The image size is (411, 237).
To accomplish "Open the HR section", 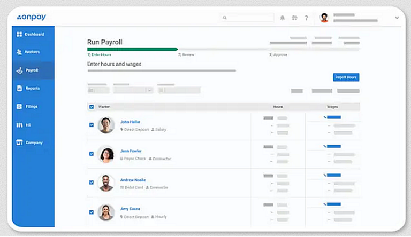I will coord(33,125).
